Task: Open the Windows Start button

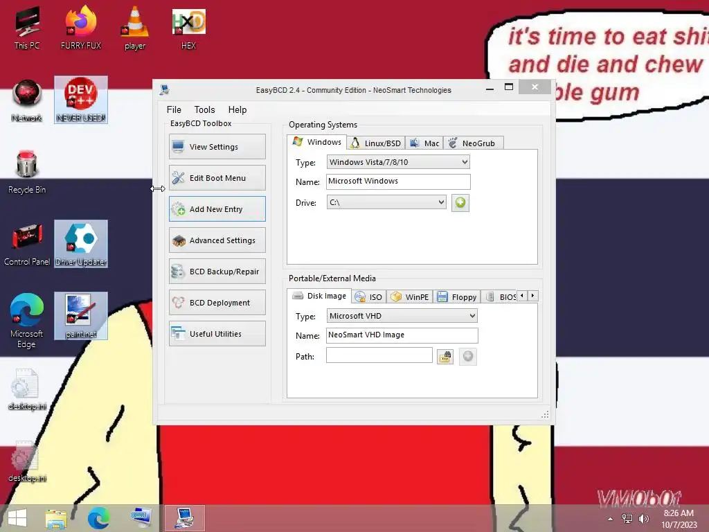Action: pyautogui.click(x=17, y=518)
